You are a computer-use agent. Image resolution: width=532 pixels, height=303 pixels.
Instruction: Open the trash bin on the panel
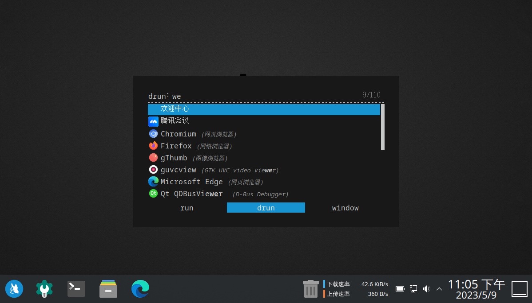(311, 289)
